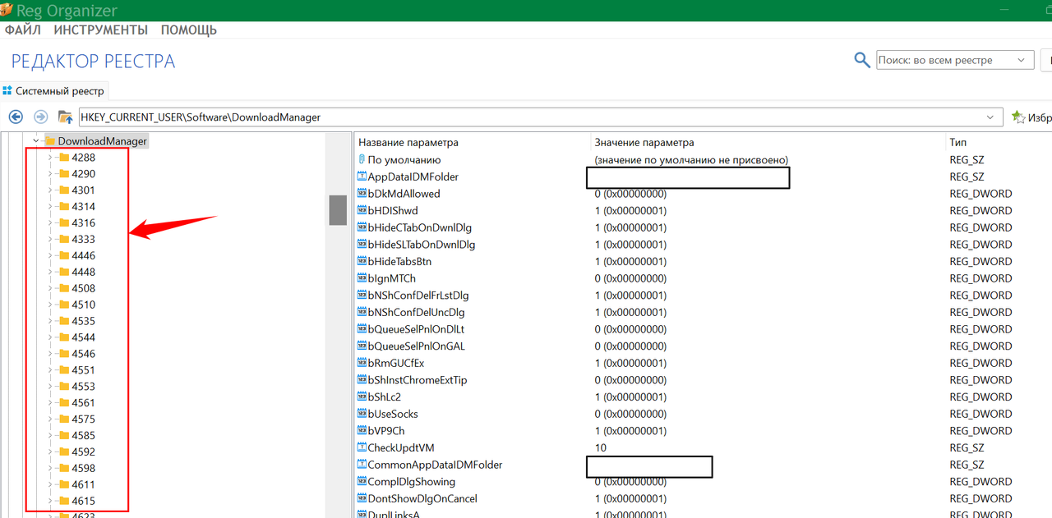Screen dimensions: 1052x518
Task: Click the back navigation arrow icon
Action: click(x=15, y=117)
